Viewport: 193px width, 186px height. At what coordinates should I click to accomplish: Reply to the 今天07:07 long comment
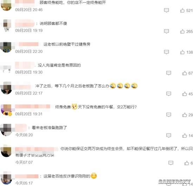[x=171, y=163]
